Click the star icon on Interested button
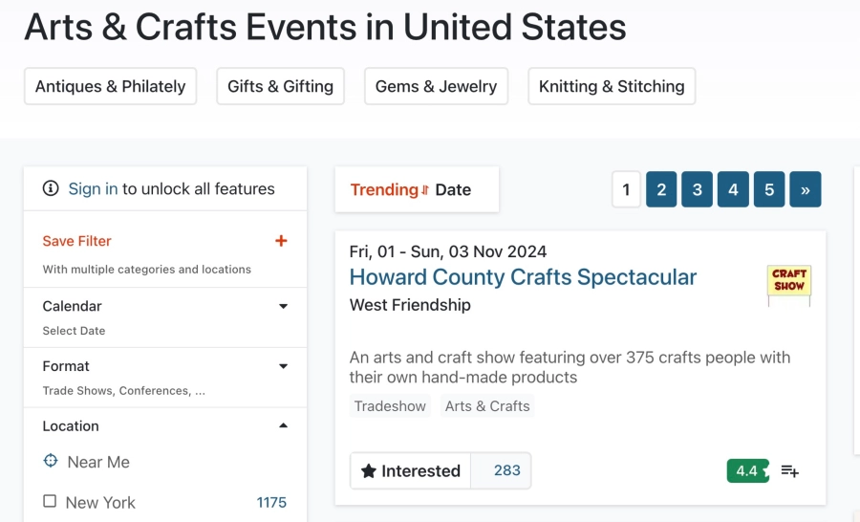This screenshot has width=860, height=522. pos(369,471)
